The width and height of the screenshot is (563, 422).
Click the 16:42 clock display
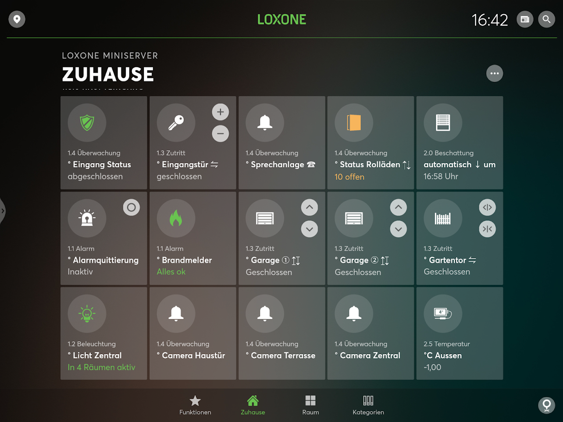(x=490, y=20)
